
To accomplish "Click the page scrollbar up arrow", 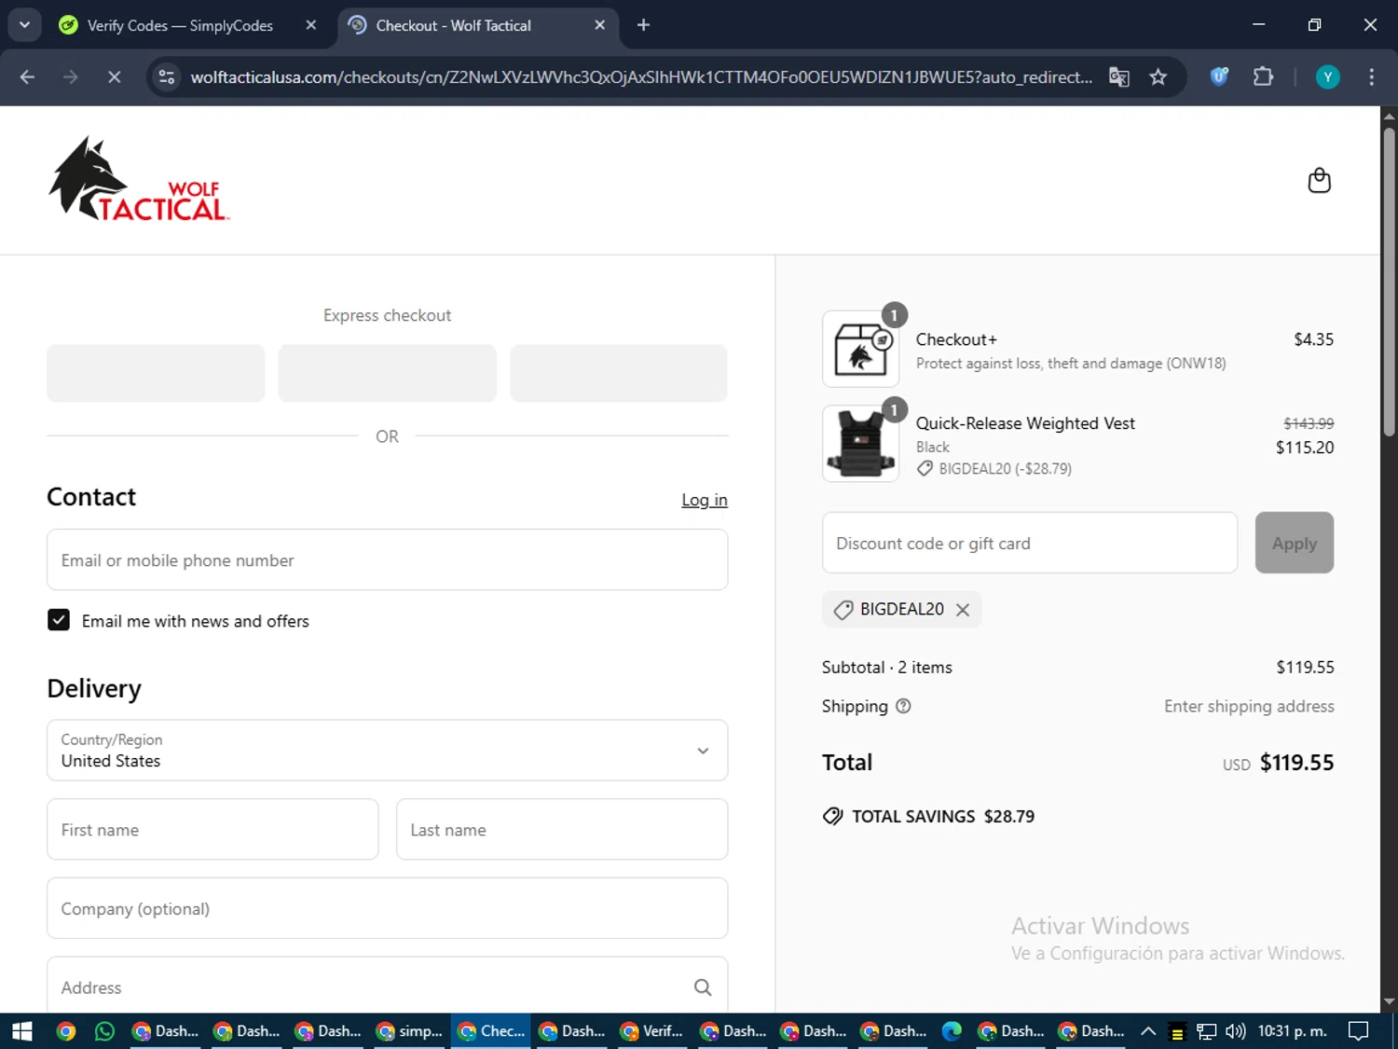I will click(x=1389, y=116).
